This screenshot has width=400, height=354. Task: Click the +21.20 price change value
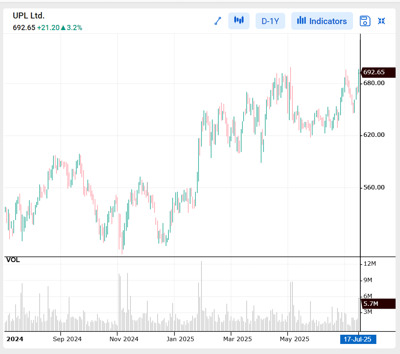click(x=48, y=28)
